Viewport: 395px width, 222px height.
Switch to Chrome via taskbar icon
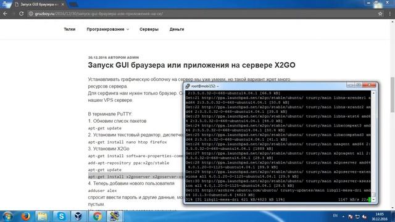pyautogui.click(x=97, y=216)
